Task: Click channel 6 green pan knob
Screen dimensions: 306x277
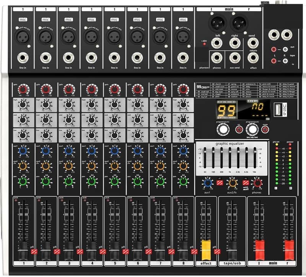Action: tap(137, 182)
